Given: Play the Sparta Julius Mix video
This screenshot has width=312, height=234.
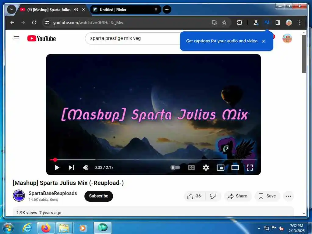Looking at the screenshot, I should 57,168.
